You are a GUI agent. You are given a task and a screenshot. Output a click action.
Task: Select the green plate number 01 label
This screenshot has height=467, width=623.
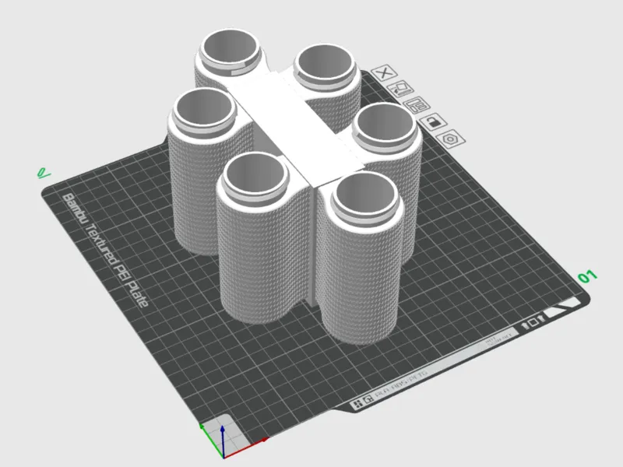[x=587, y=276]
